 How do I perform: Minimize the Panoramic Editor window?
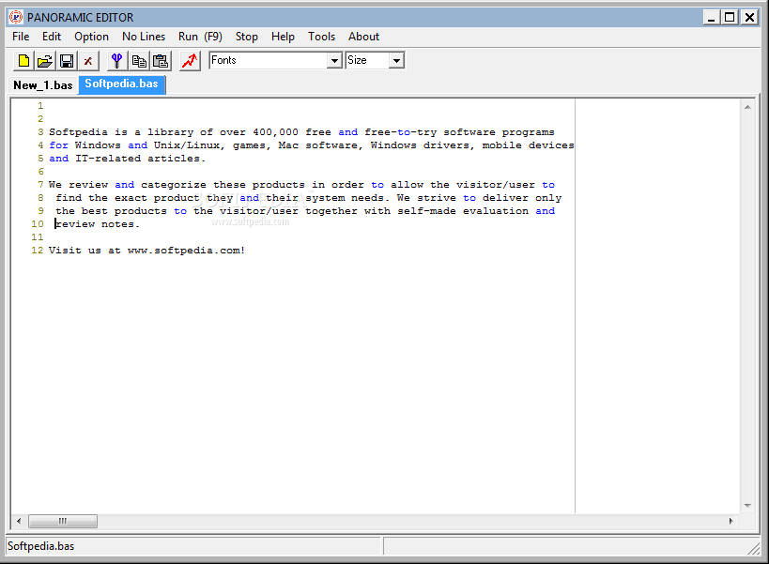[x=711, y=18]
